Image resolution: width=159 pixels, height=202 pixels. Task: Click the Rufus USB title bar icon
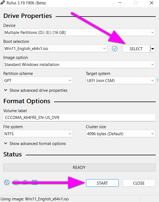pyautogui.click(x=2, y=3)
